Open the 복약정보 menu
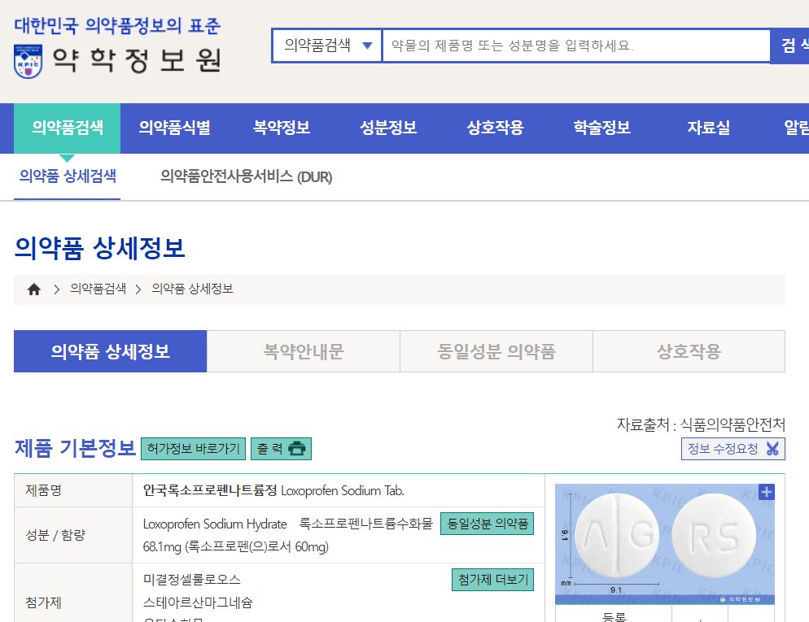Screen dimensions: 809x622 click(280, 128)
